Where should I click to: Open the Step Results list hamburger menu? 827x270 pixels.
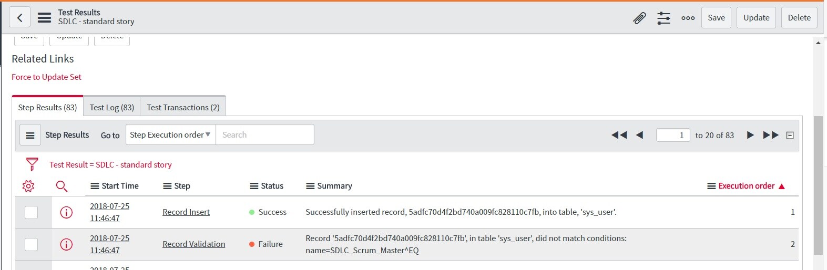pyautogui.click(x=30, y=135)
